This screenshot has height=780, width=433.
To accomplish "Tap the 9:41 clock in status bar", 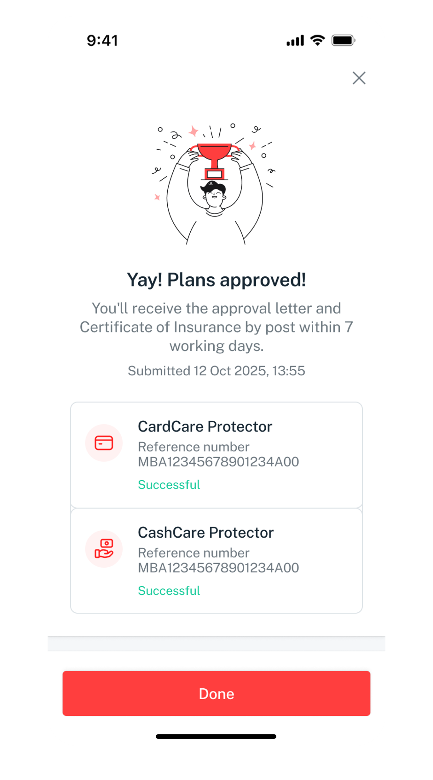I will coord(102,41).
